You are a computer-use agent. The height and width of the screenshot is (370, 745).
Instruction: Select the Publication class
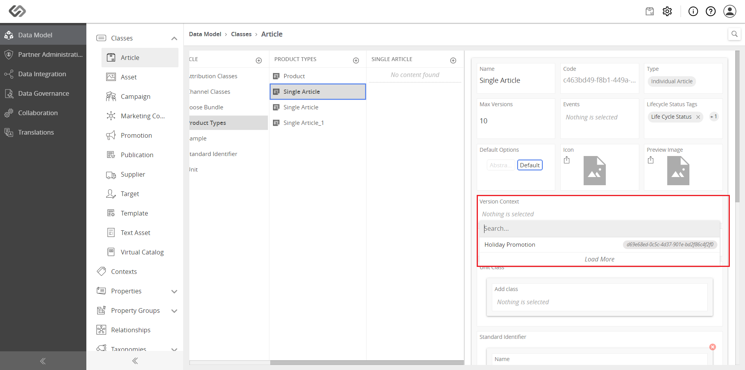(x=140, y=155)
